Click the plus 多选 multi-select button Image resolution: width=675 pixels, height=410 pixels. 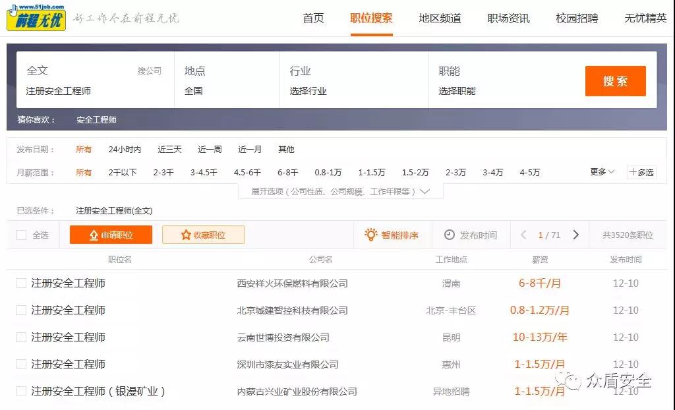(641, 172)
